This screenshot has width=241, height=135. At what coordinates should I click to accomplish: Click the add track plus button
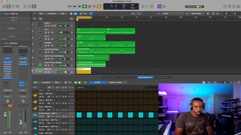[35, 19]
